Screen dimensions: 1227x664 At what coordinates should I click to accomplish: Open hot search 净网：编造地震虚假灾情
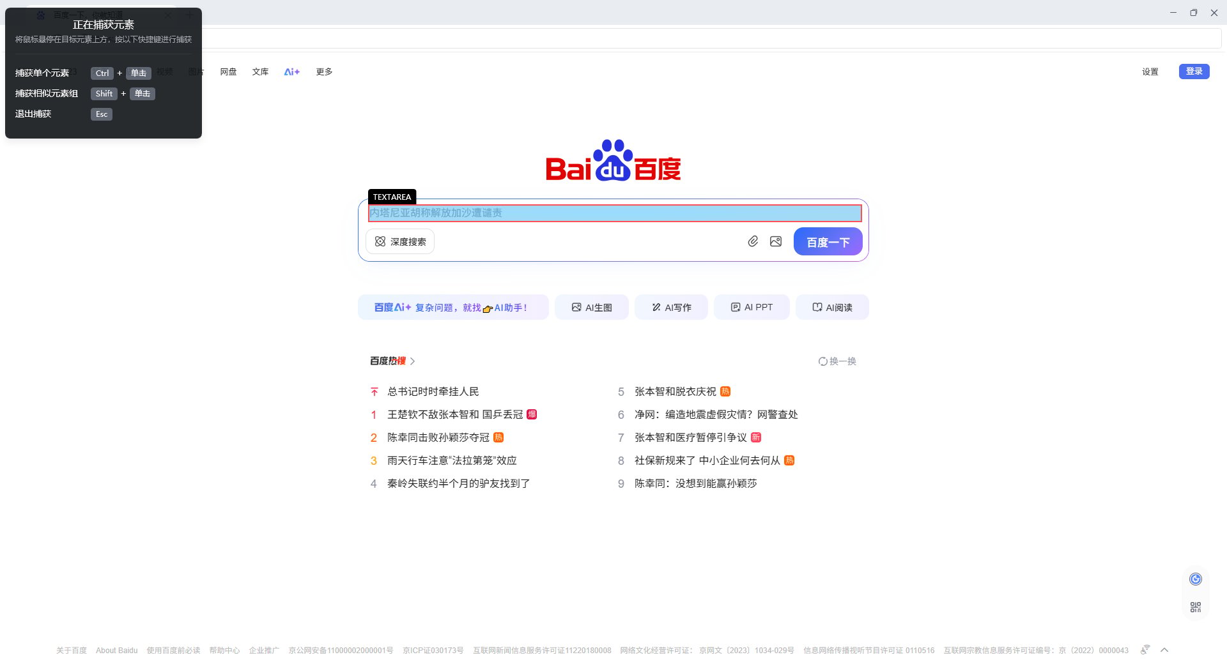coord(716,414)
